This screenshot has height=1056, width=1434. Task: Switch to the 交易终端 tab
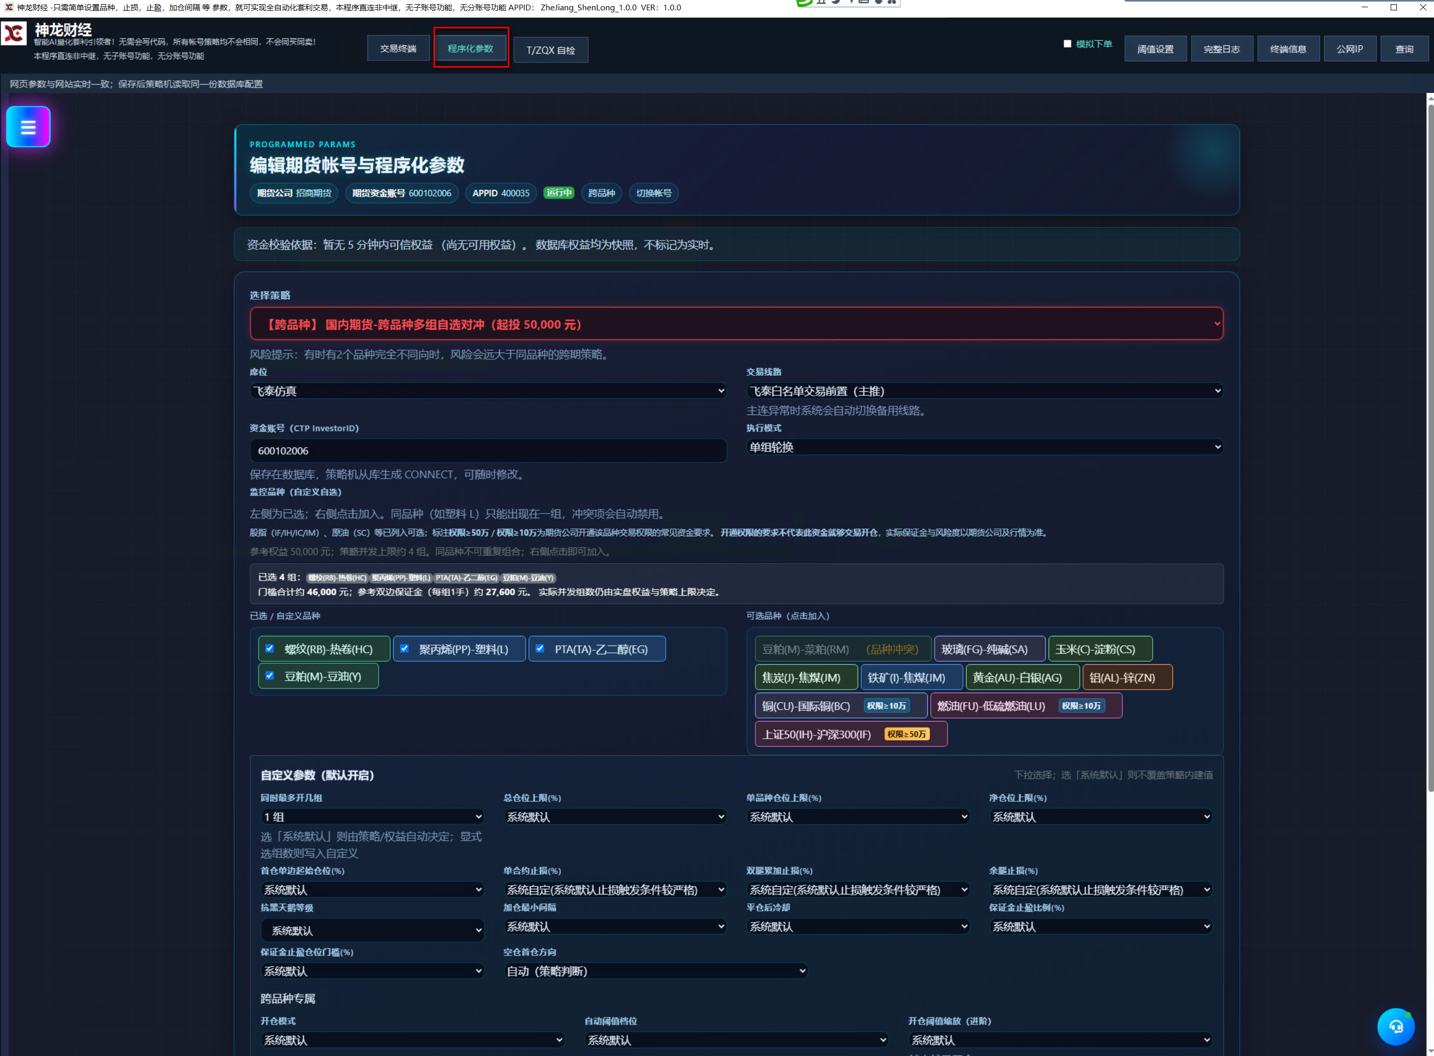click(398, 49)
